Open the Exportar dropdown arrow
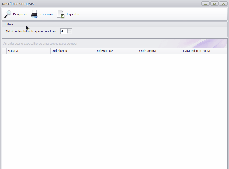Screen dimensions: 229x169 (x=81, y=14)
